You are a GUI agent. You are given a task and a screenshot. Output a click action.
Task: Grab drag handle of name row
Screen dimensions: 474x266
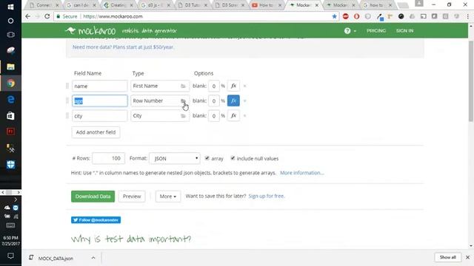coord(67,86)
